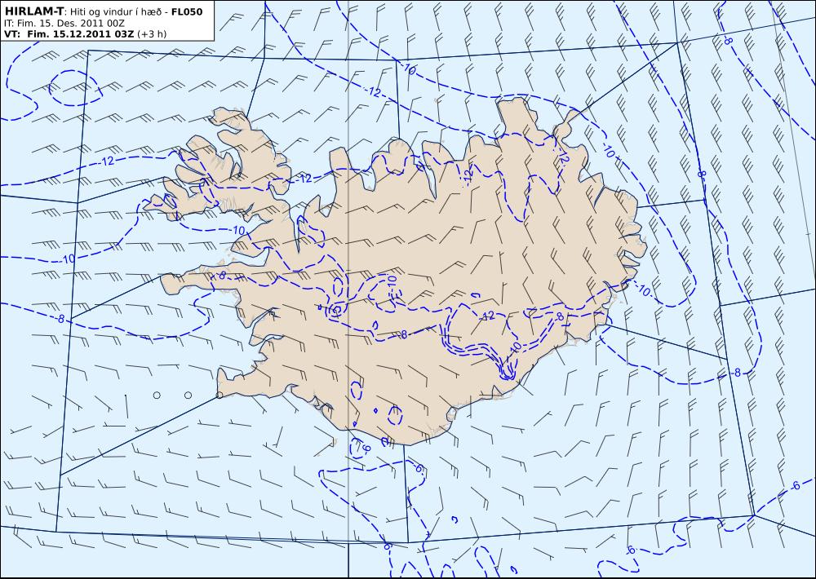Click the FL050 flight level label
This screenshot has height=579, width=816.
click(x=187, y=11)
